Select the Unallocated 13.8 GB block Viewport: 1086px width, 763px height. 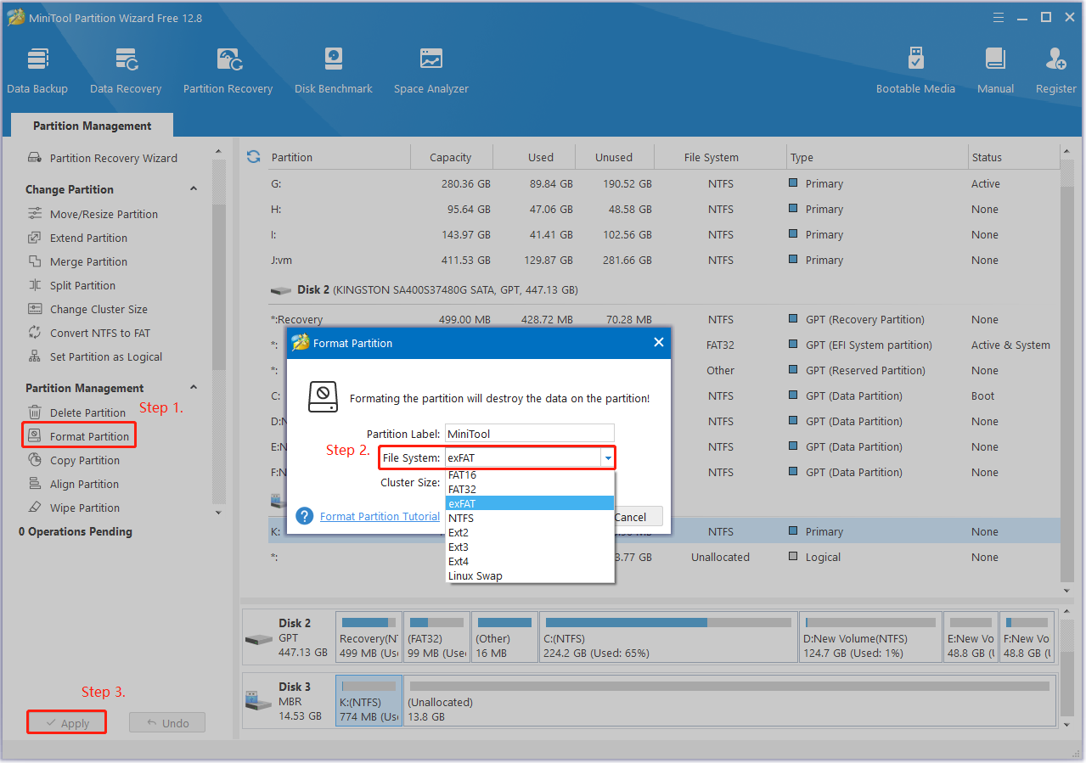pos(729,701)
